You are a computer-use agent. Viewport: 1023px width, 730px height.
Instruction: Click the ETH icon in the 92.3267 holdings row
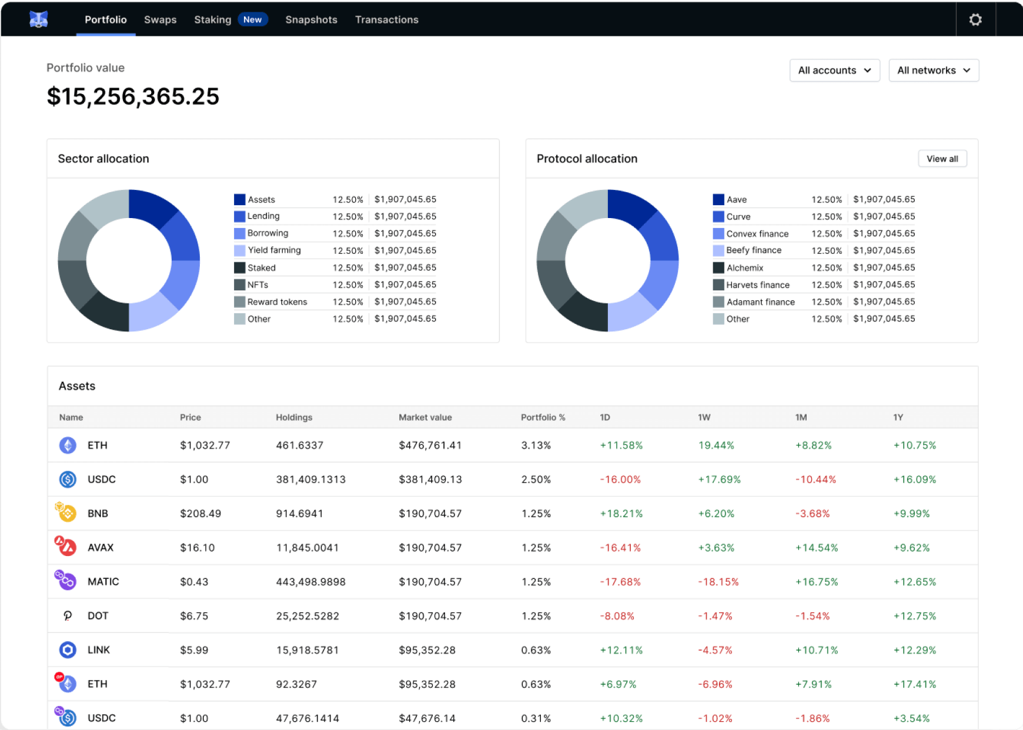pyautogui.click(x=66, y=683)
